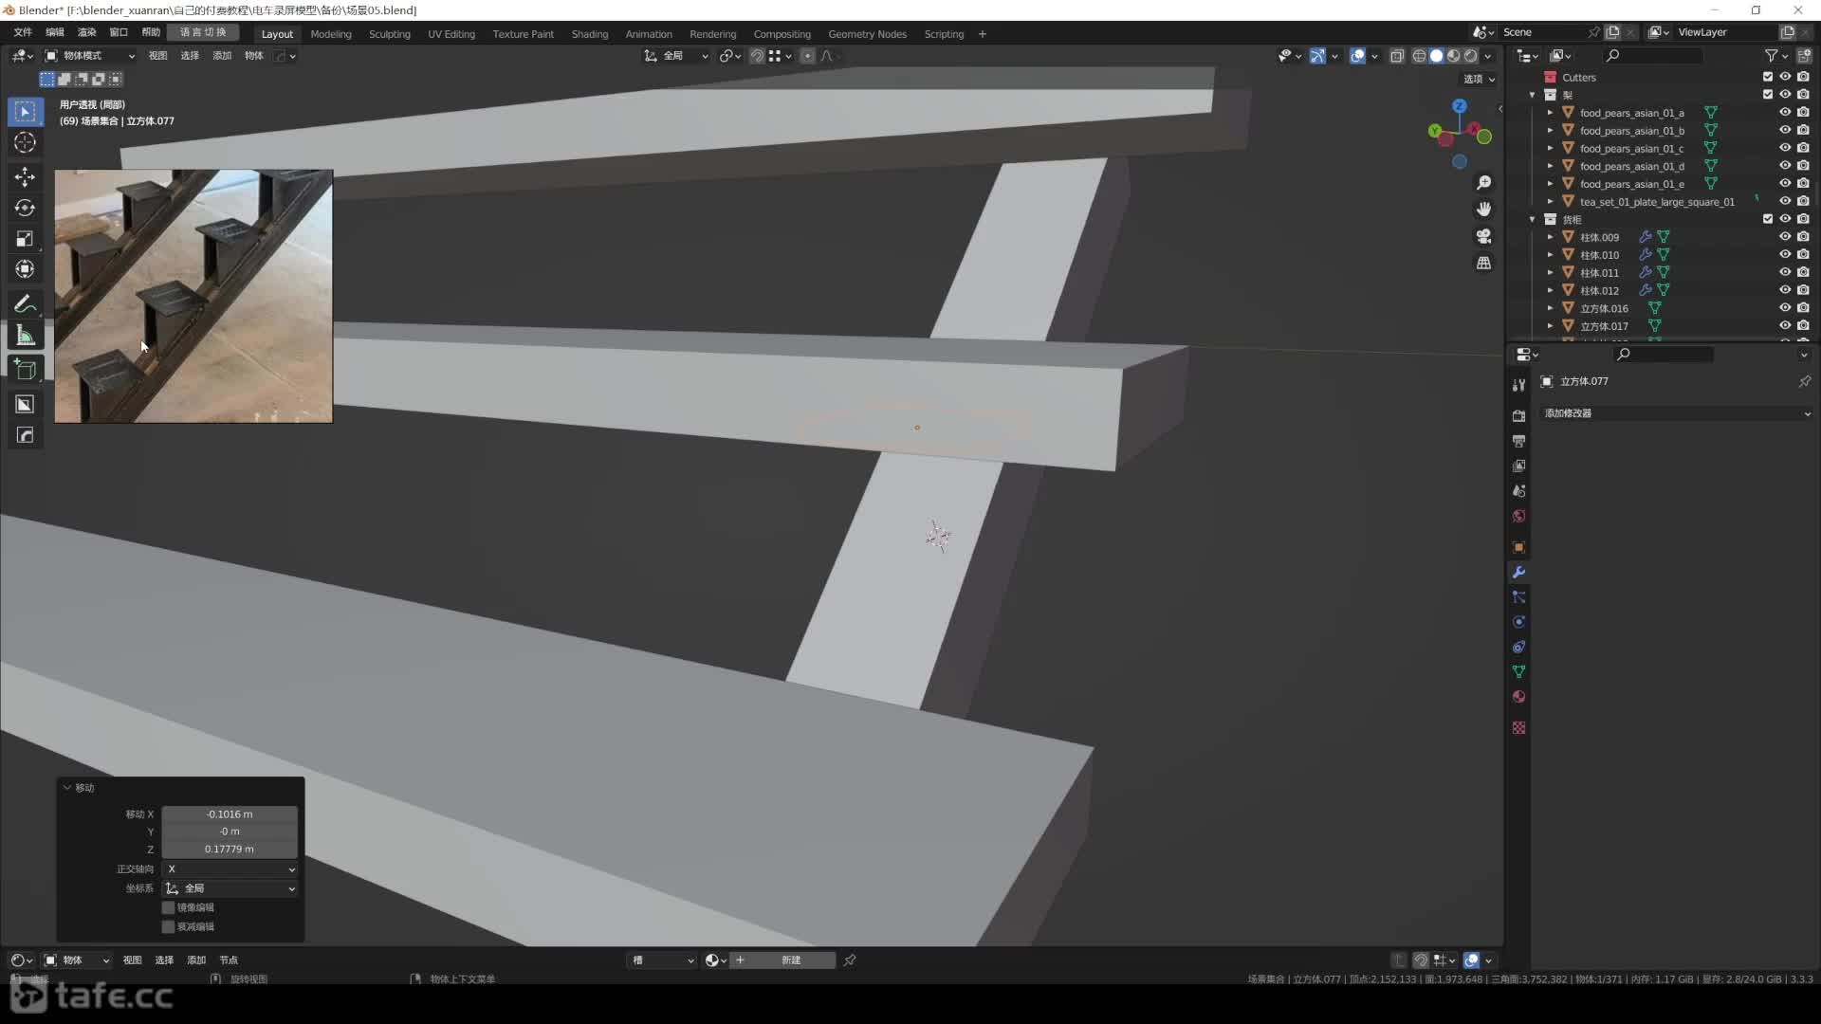This screenshot has width=1821, height=1024.
Task: Open the Material properties tab
Action: [1518, 697]
